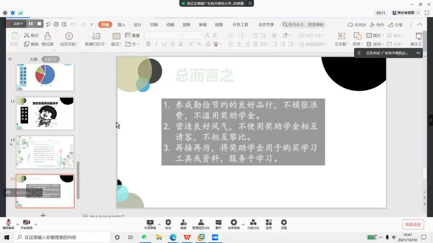Toggle bold formatting button
The width and height of the screenshot is (433, 243).
pos(148,44)
